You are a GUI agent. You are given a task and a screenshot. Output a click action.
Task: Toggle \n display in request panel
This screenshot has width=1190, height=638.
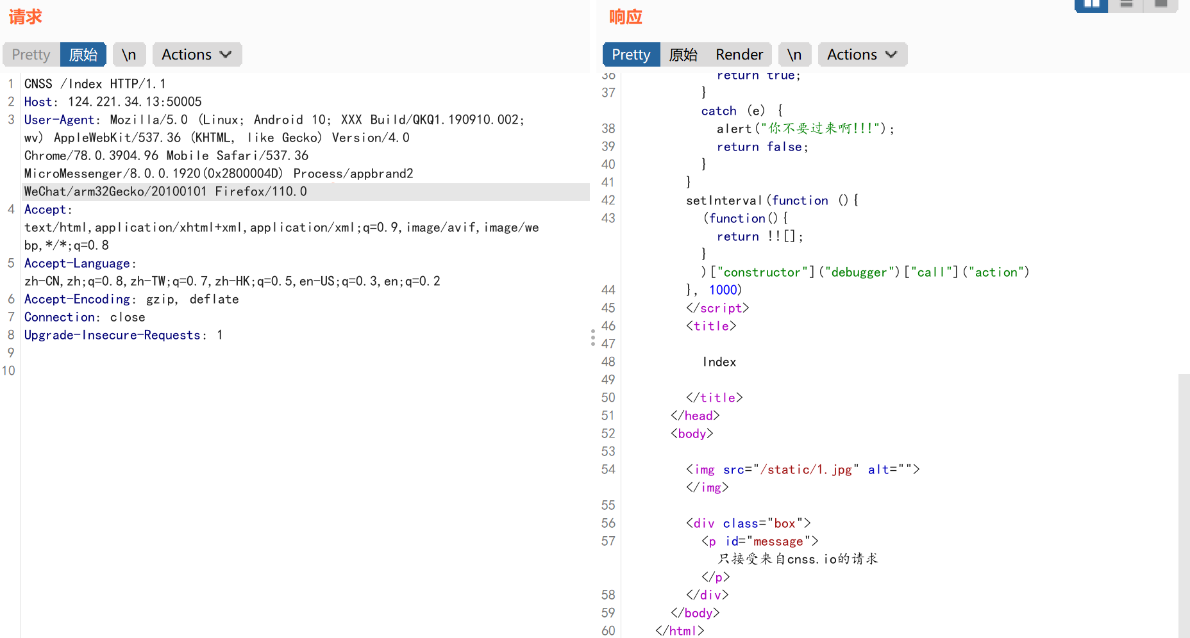point(129,54)
